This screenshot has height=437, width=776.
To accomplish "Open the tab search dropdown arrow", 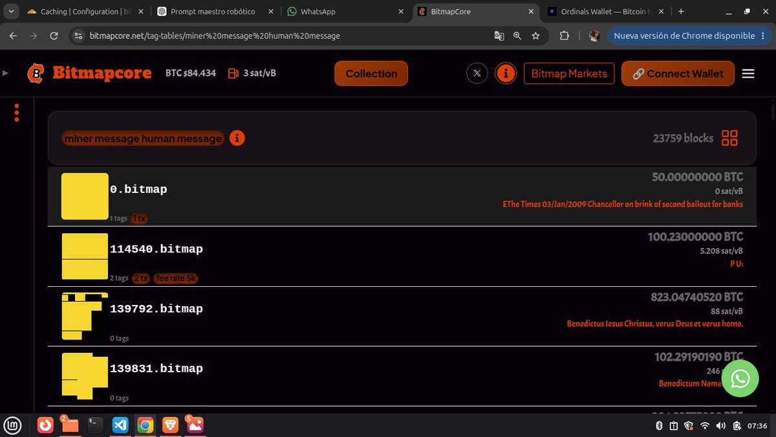I will click(x=12, y=12).
